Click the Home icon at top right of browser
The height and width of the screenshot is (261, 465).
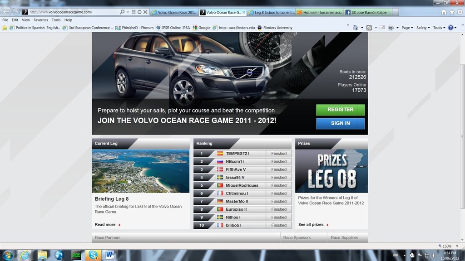click(444, 12)
